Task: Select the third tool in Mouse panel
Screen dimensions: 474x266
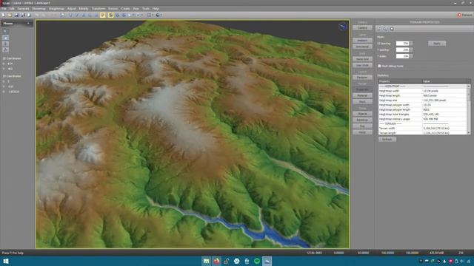Action: (x=5, y=44)
